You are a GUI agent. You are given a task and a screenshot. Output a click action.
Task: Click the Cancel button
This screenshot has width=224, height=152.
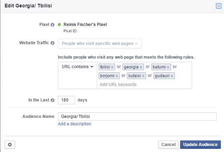click(x=169, y=145)
